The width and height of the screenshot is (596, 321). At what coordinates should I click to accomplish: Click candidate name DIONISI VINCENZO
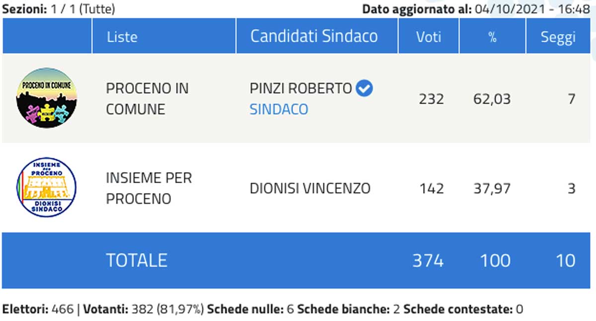(x=310, y=189)
